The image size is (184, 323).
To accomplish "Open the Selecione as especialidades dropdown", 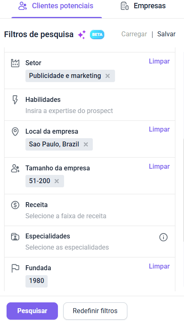I will click(67, 247).
